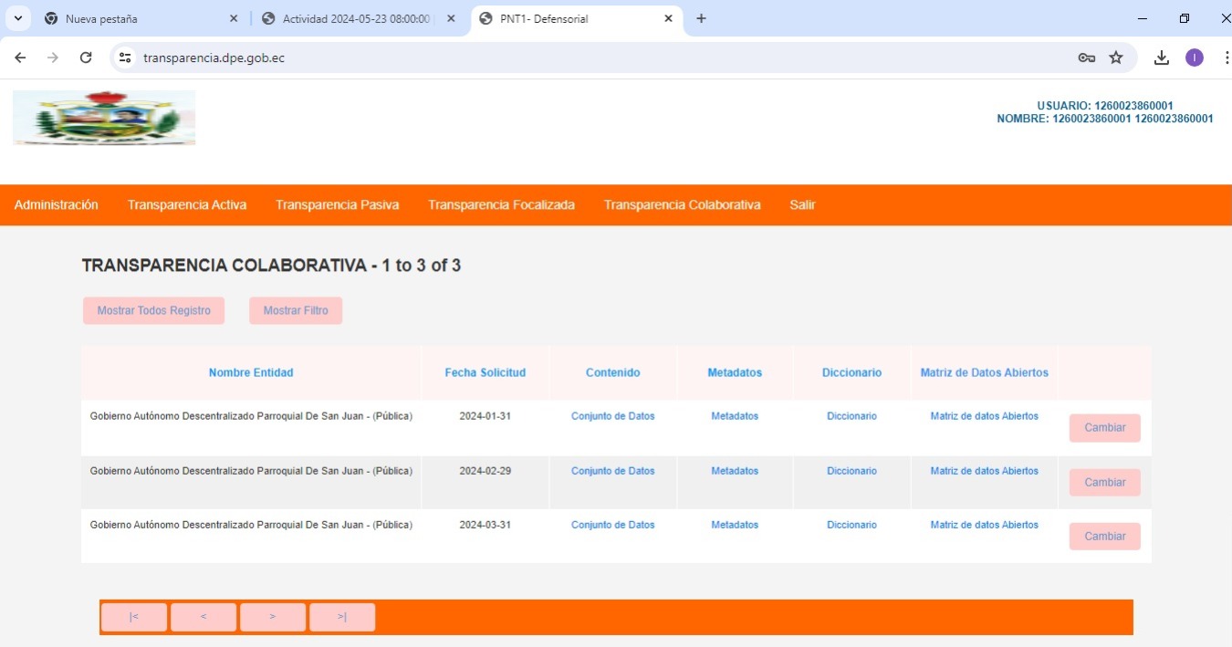1232x647 pixels.
Task: Reload the page with the refresh icon
Action: pos(86,57)
